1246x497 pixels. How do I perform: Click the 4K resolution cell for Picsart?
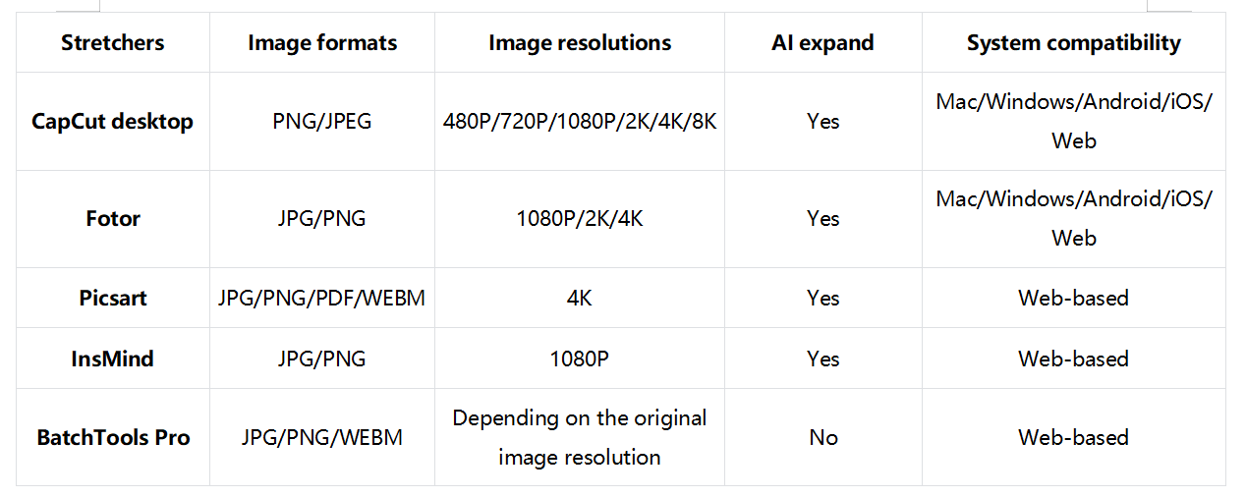(580, 298)
